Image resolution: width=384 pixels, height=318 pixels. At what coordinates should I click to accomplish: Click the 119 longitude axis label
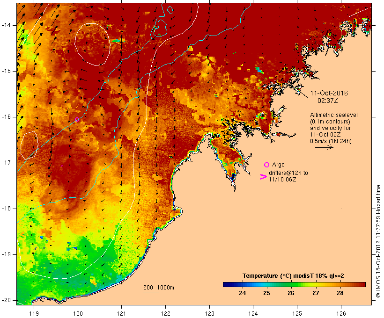point(34,314)
